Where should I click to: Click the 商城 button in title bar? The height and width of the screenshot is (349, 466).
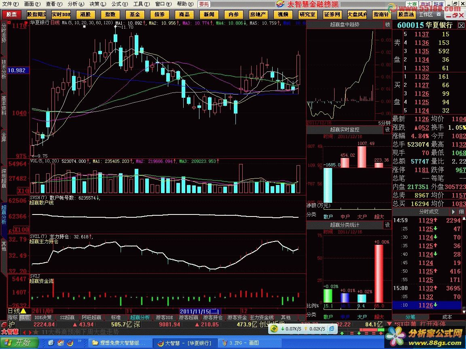(425, 4)
